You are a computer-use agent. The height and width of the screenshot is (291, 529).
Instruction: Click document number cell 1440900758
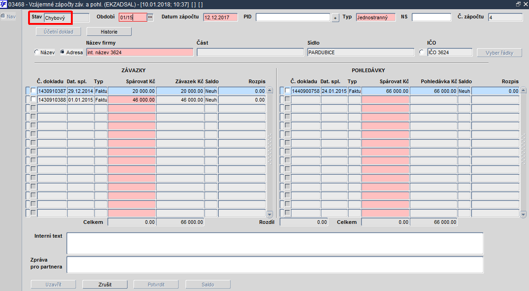coord(306,91)
